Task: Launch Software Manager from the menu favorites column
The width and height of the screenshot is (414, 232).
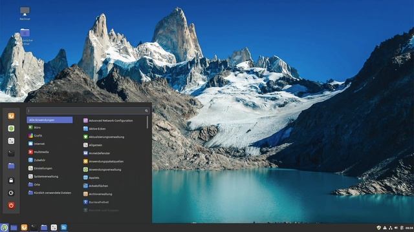Action: [x=11, y=128]
